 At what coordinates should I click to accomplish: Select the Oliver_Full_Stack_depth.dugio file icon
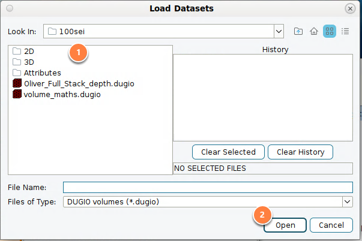tap(17, 83)
